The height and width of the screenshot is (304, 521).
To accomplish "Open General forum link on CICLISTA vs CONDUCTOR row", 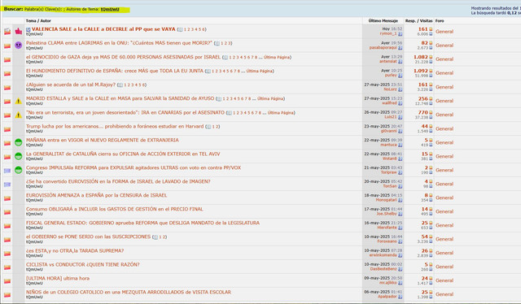I will tap(444, 267).
